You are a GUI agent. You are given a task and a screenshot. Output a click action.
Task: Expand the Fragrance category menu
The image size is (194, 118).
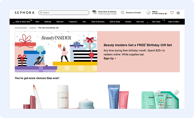click(73, 22)
